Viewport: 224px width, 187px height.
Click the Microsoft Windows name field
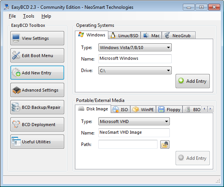(135, 59)
